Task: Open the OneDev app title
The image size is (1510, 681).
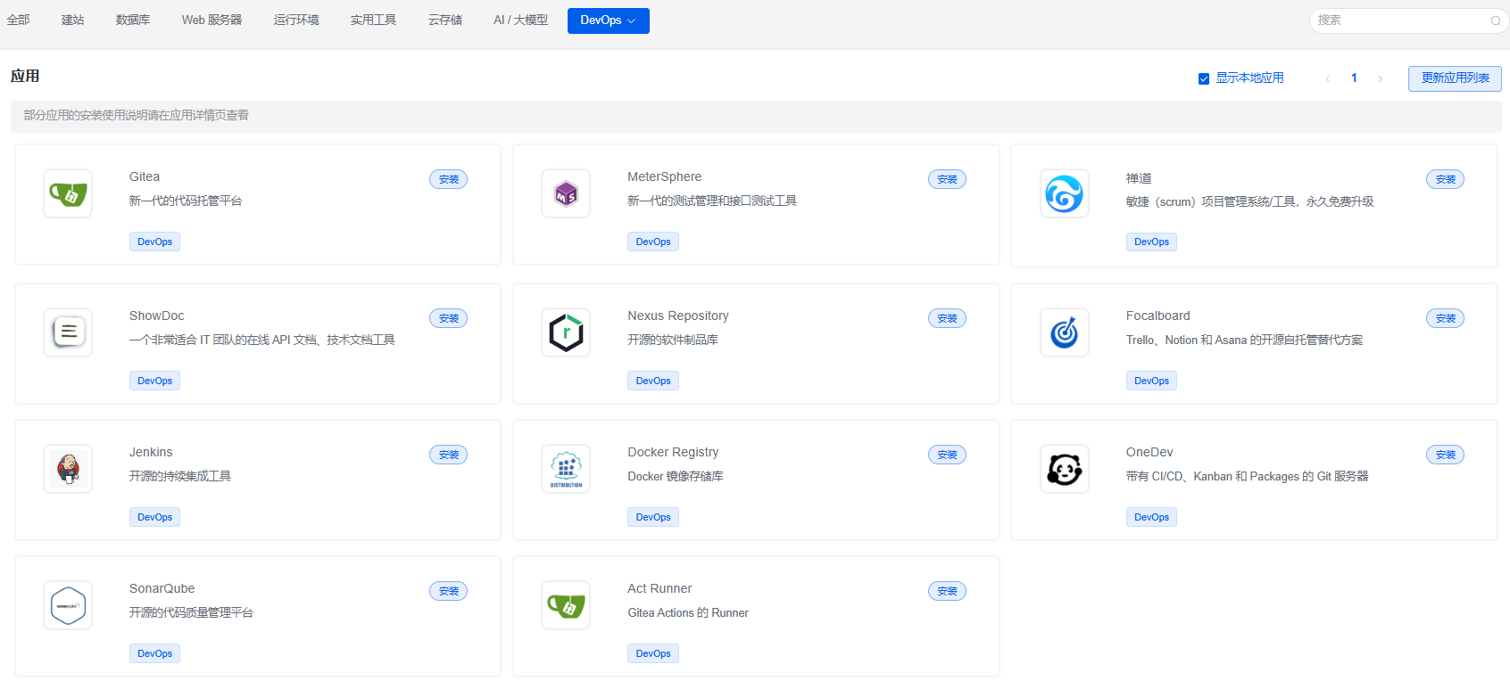Action: click(1149, 452)
